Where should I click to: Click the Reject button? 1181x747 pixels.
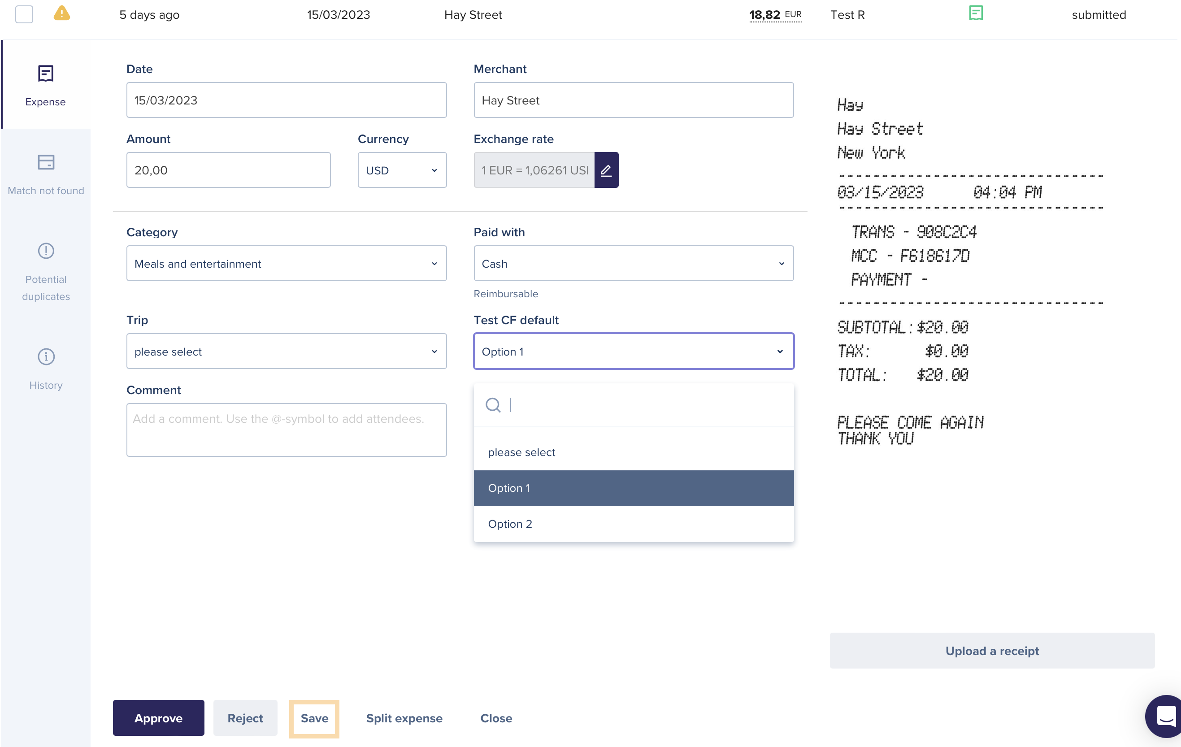point(245,718)
